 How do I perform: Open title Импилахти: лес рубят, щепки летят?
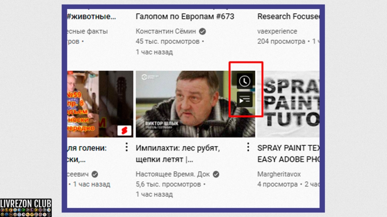178,154
